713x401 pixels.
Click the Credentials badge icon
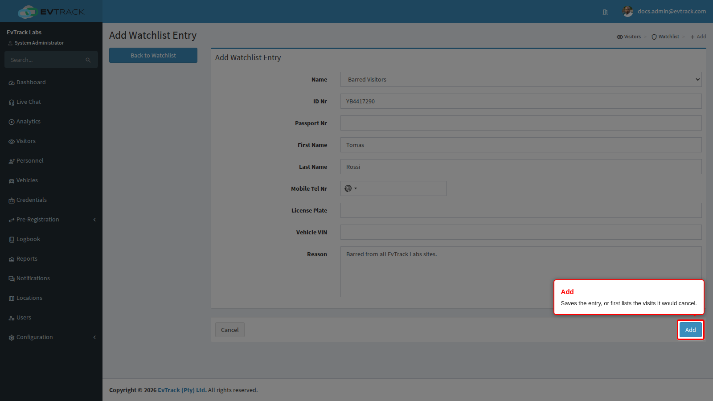(x=12, y=200)
